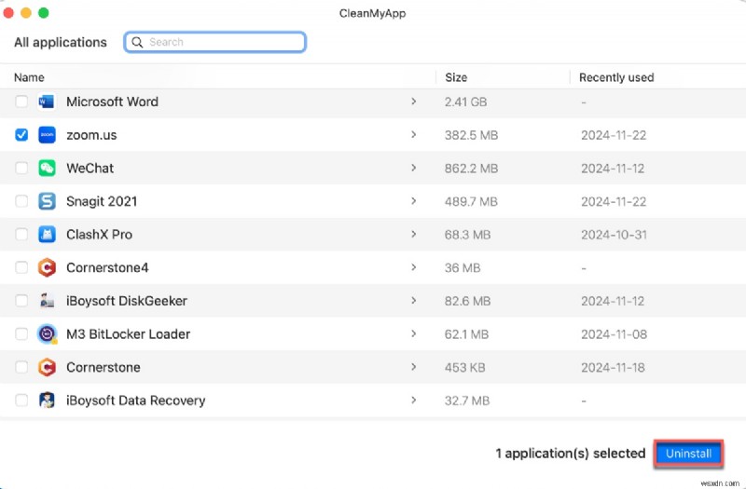This screenshot has height=489, width=746.
Task: Click the 382.5 MB size value
Action: pos(471,135)
